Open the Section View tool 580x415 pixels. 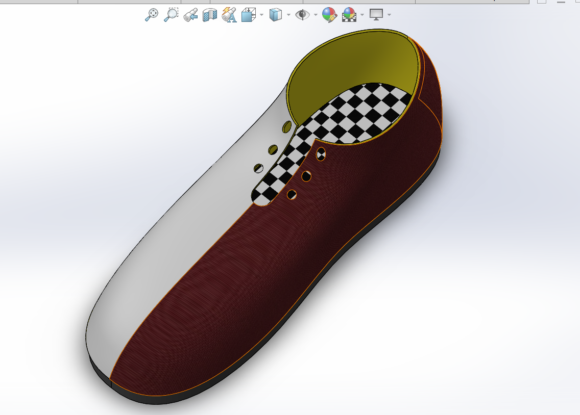[x=210, y=15]
